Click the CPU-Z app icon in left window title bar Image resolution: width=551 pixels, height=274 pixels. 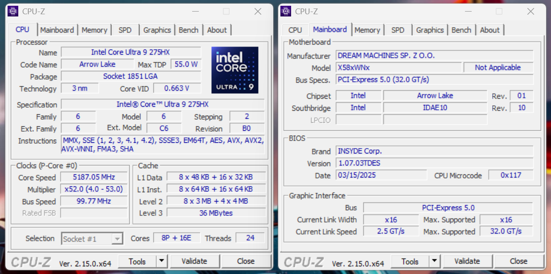point(13,11)
